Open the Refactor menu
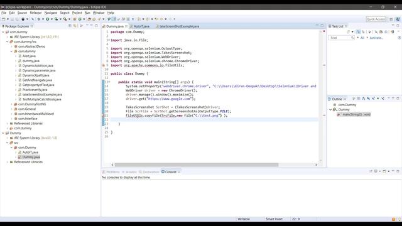The width and height of the screenshot is (402, 226). click(x=36, y=13)
